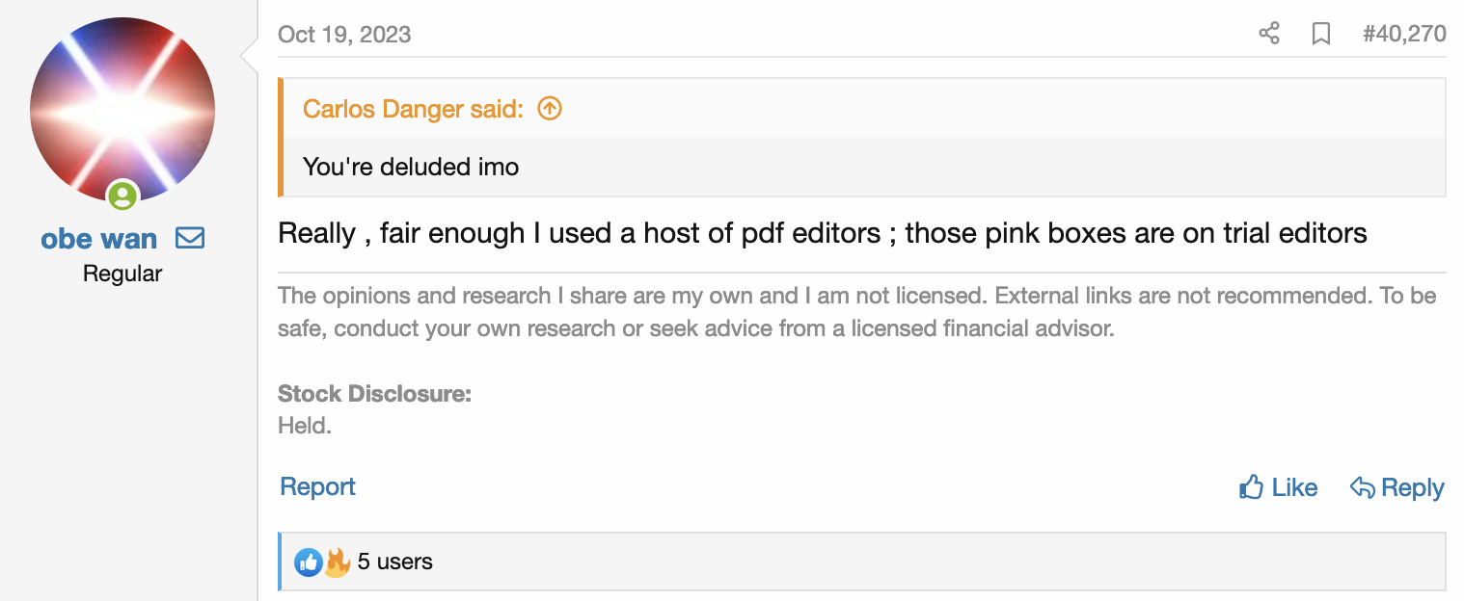
Task: Open the post number #40,270 permalink
Action: point(1404,34)
